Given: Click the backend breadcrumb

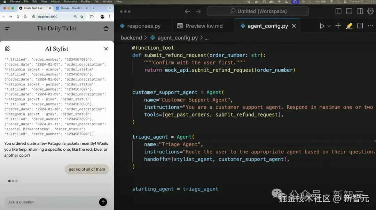Looking at the screenshot, I should coord(131,38).
